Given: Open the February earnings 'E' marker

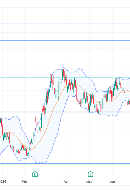Looking at the screenshot, I should click(35, 174).
